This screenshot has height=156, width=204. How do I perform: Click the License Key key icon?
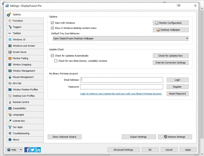click(10, 121)
